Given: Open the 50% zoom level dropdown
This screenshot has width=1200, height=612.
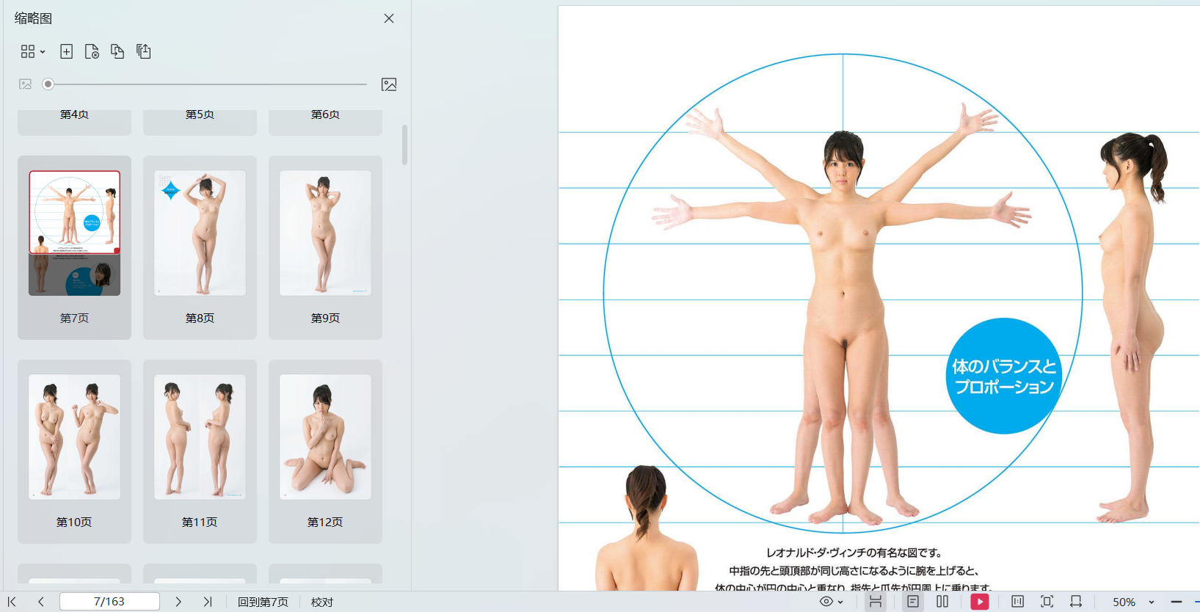Looking at the screenshot, I should click(1133, 602).
